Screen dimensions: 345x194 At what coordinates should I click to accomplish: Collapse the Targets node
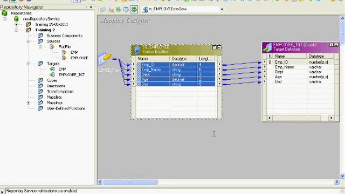click(29, 64)
